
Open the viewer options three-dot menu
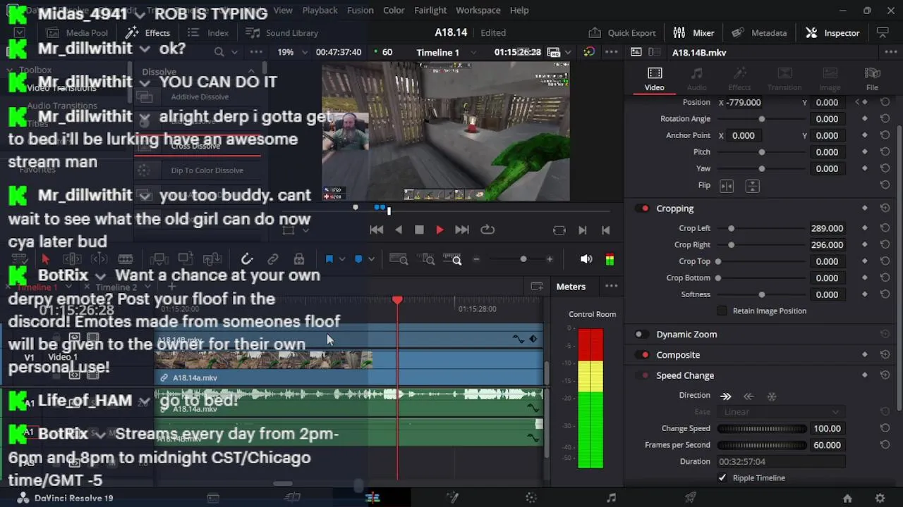pos(611,52)
